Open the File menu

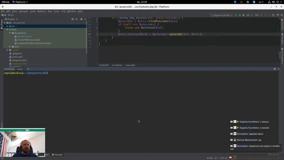click(x=3, y=11)
